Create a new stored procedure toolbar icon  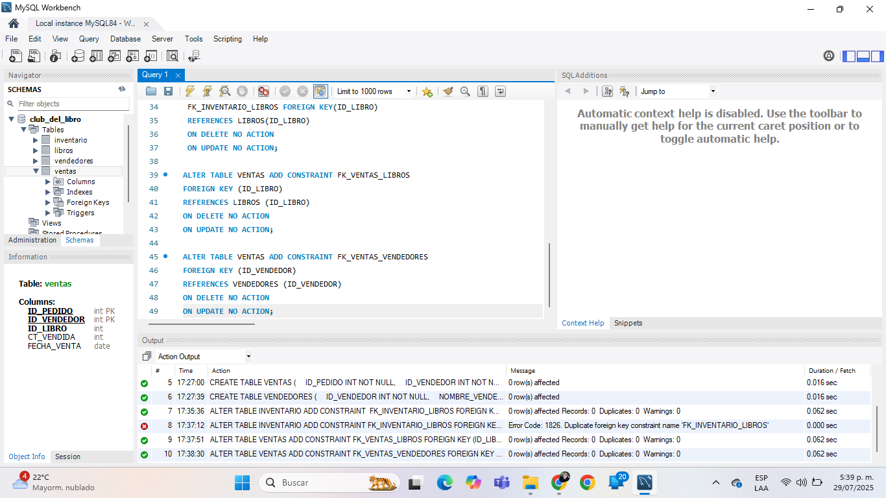pyautogui.click(x=132, y=56)
